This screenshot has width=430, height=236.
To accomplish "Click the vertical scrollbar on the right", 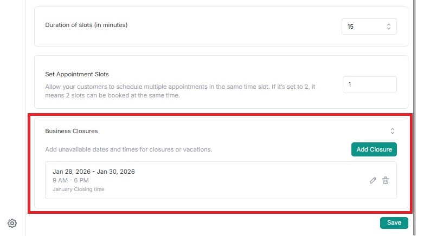I will pyautogui.click(x=414, y=108).
